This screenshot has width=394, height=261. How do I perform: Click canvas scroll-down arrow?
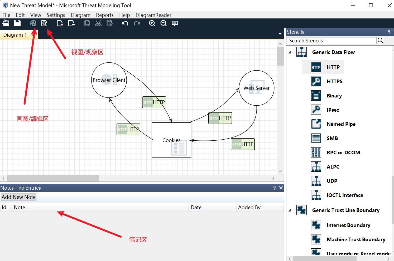[x=280, y=171]
